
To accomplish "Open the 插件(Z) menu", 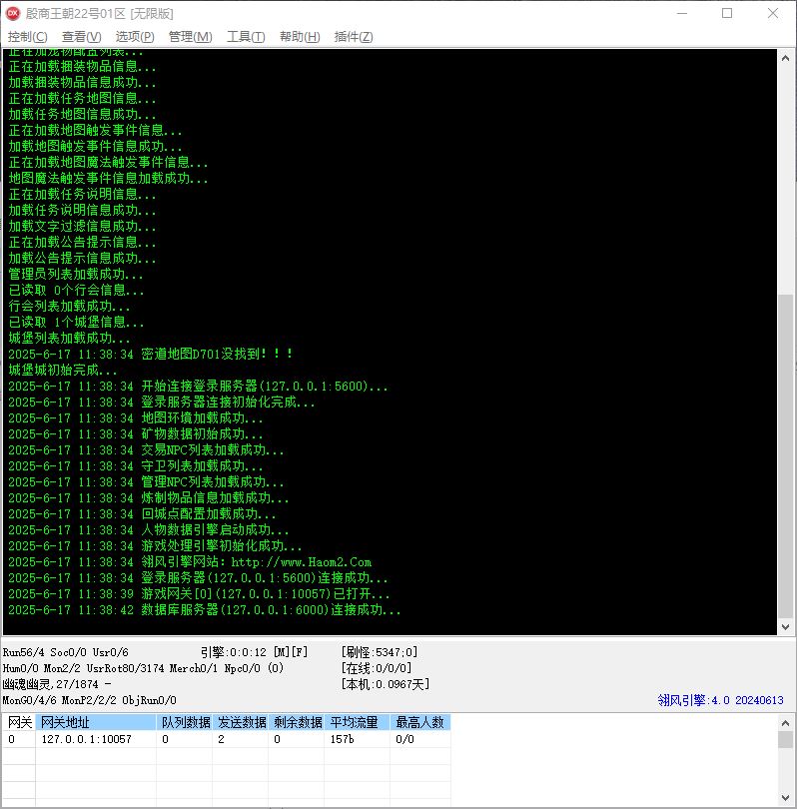I will pyautogui.click(x=354, y=37).
